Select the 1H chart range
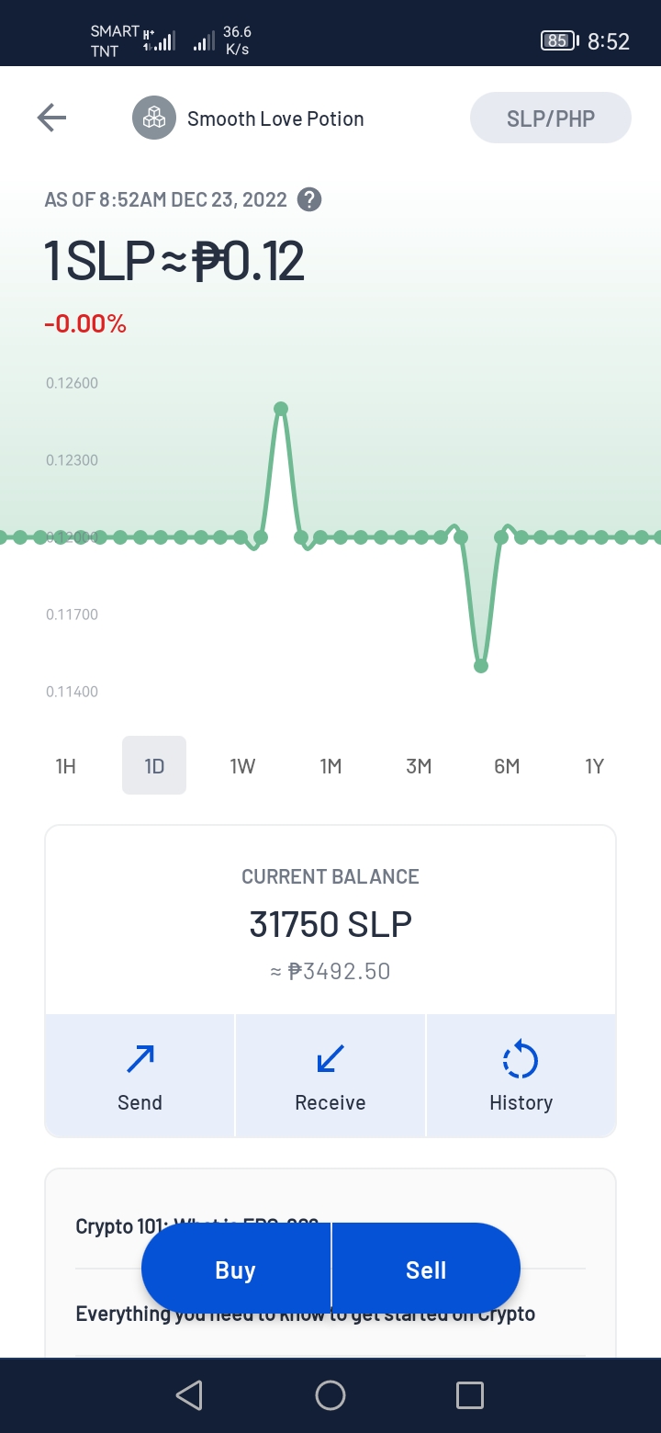Screen dimensions: 661x1433 (66, 765)
